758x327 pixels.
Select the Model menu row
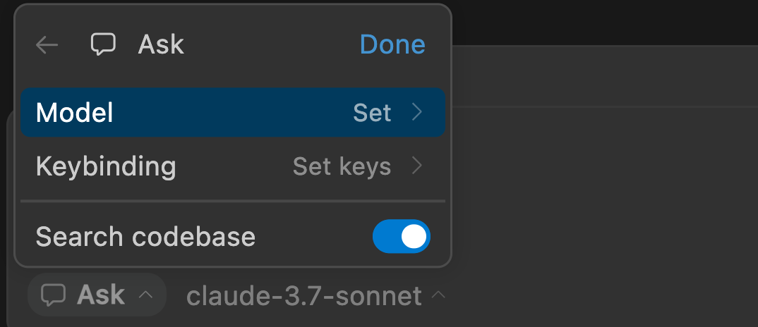pos(212,113)
